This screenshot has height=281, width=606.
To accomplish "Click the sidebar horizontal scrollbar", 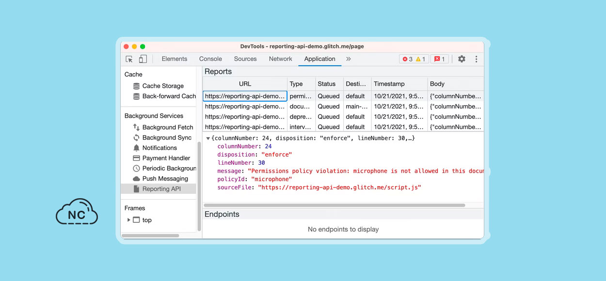I will (x=150, y=236).
